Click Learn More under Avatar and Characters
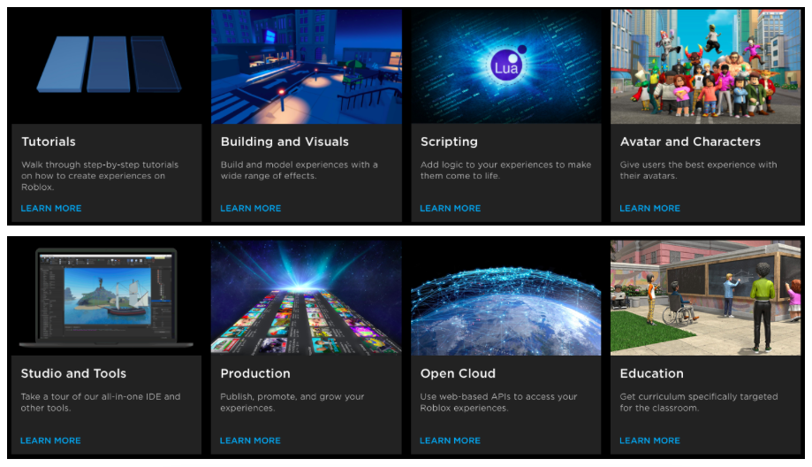The image size is (812, 467). pyautogui.click(x=650, y=209)
